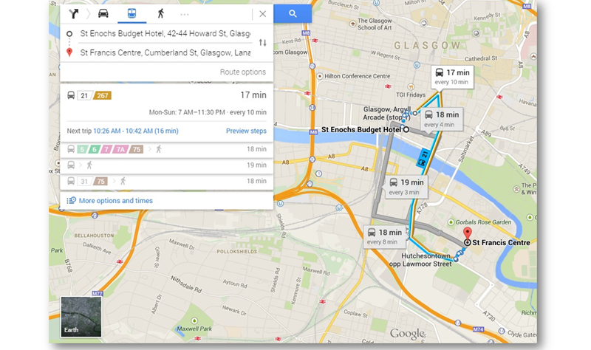Screen dimensions: 591x350
Task: Select the driving car mode
Action: click(x=103, y=13)
